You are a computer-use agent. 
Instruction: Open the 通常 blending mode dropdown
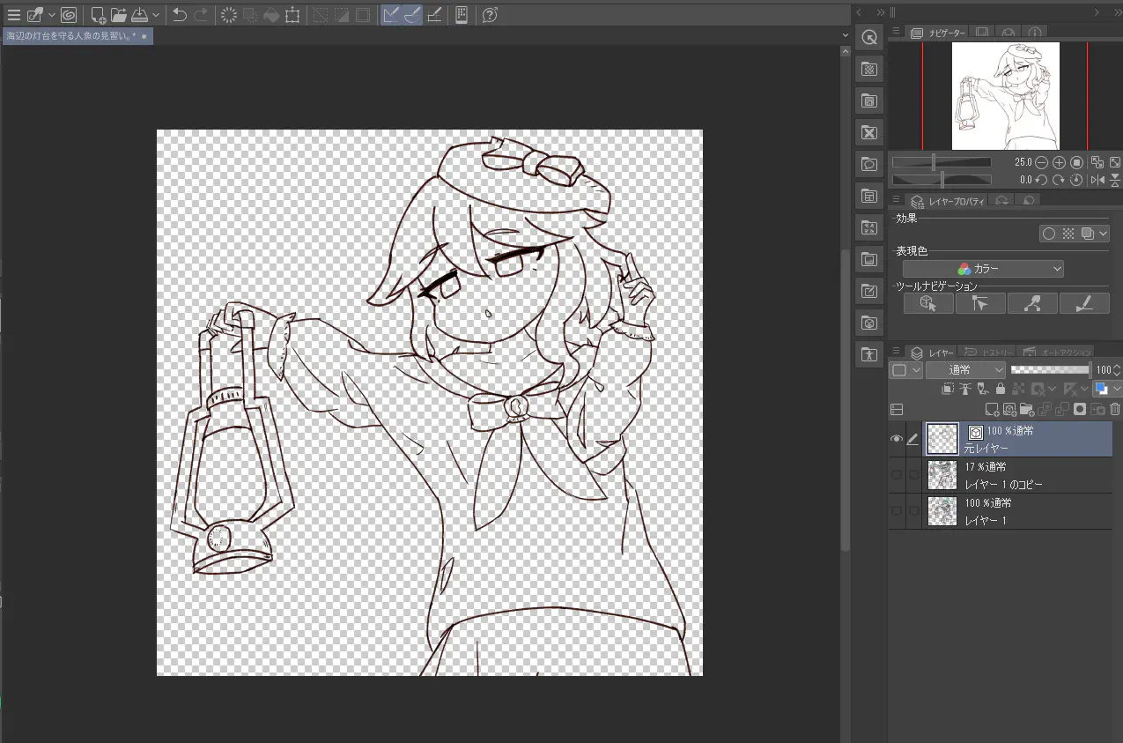[964, 370]
